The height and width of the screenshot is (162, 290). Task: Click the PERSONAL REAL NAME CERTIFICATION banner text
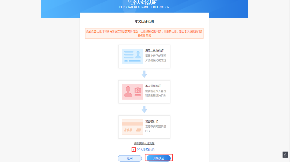coord(144,7)
